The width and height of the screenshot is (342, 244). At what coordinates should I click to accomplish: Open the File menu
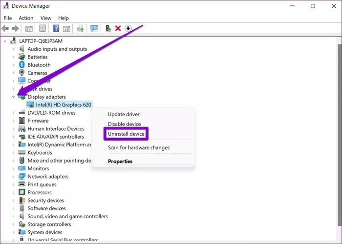pyautogui.click(x=8, y=18)
